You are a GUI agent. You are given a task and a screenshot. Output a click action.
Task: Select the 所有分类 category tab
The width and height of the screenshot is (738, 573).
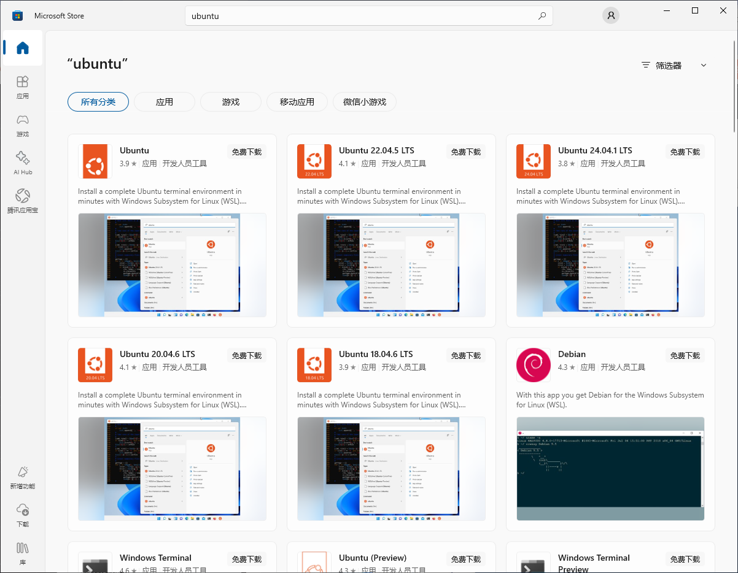(x=98, y=102)
